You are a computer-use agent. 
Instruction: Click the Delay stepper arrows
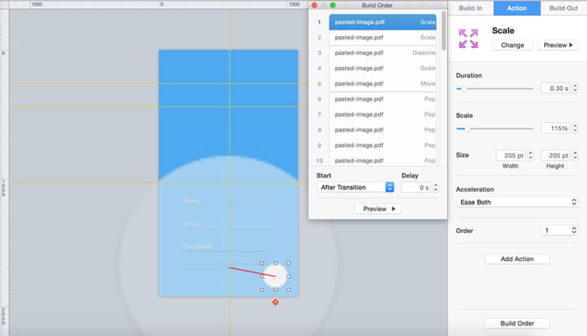pos(436,187)
